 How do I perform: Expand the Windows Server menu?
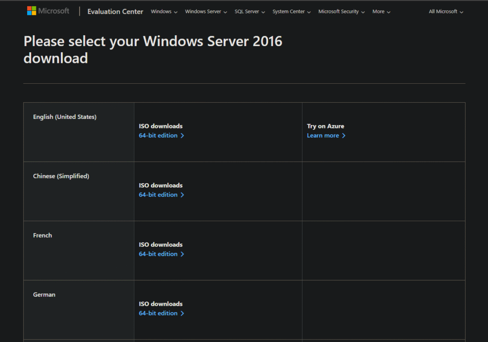tap(206, 11)
